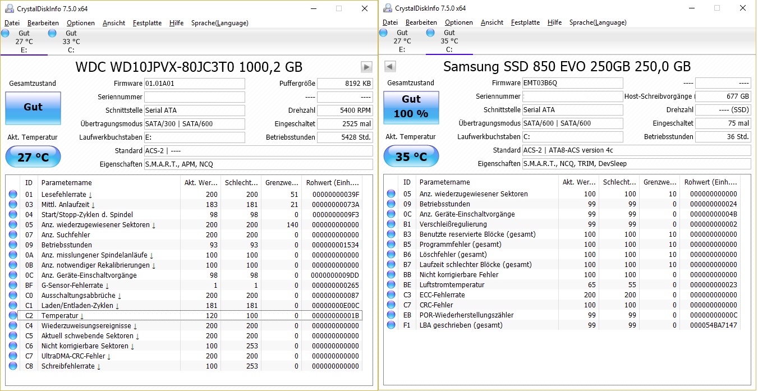Click Rohwert column header in right window
The width and height of the screenshot is (758, 391).
coord(710,182)
